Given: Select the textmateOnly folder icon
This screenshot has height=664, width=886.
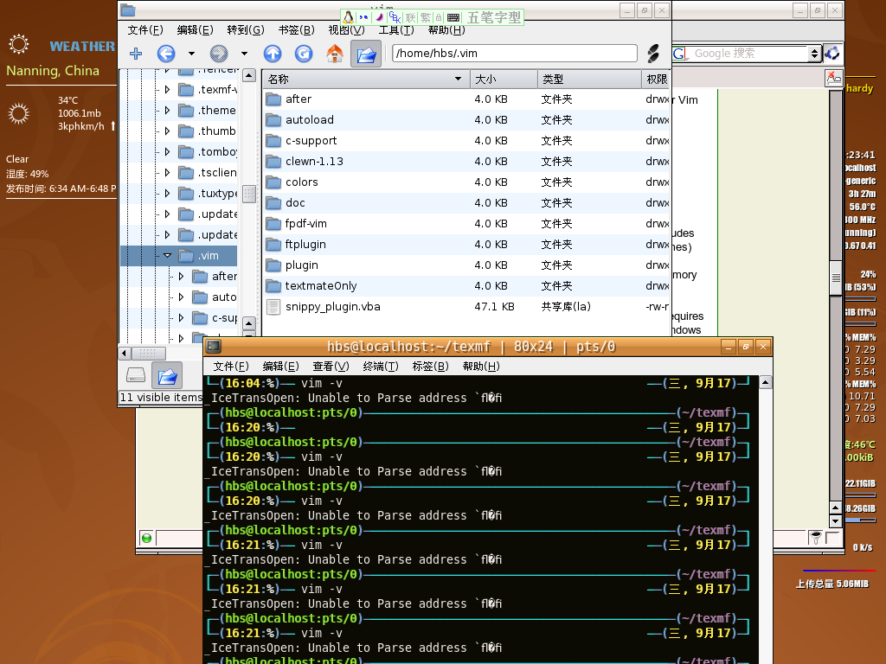Looking at the screenshot, I should tap(273, 286).
